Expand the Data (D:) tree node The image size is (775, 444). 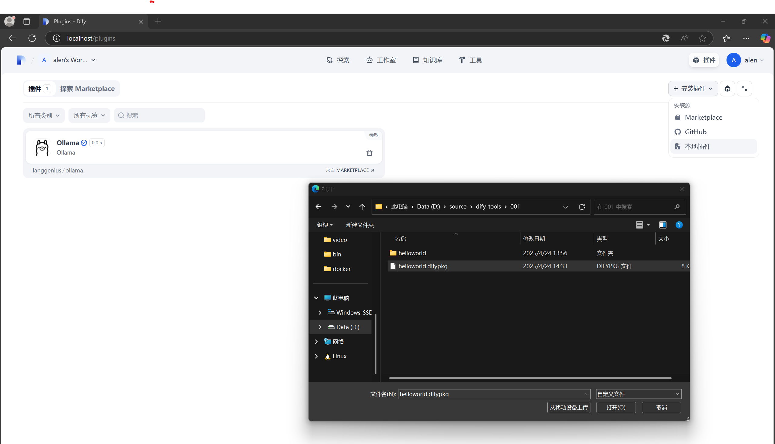[320, 327]
